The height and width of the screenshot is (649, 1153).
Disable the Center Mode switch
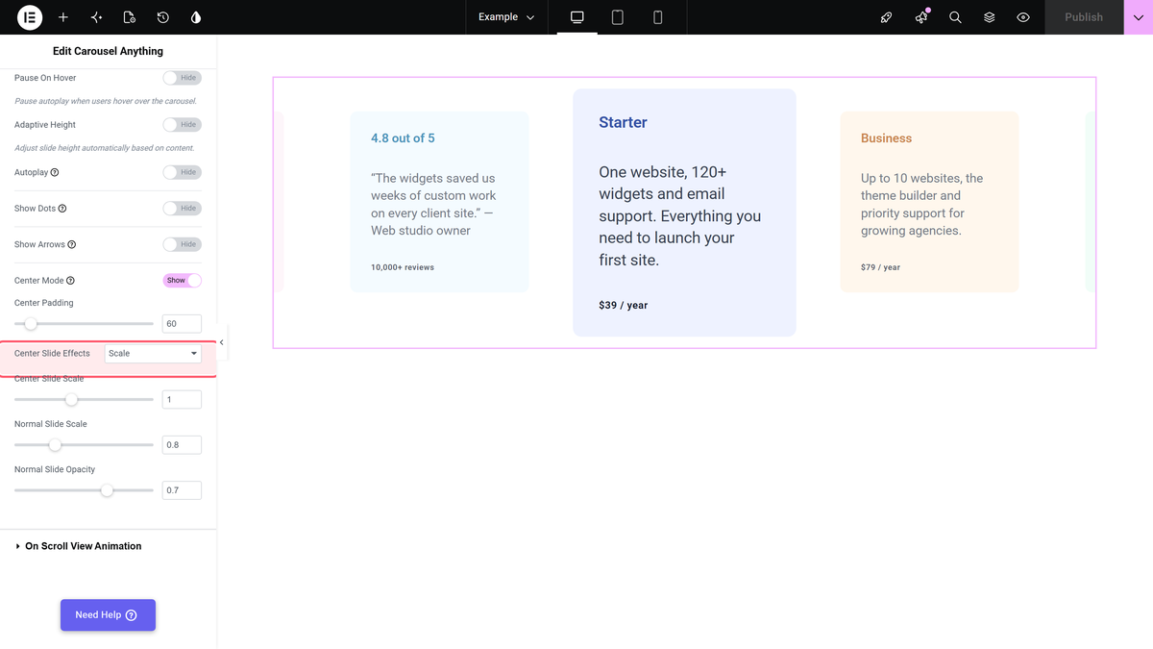pos(183,281)
